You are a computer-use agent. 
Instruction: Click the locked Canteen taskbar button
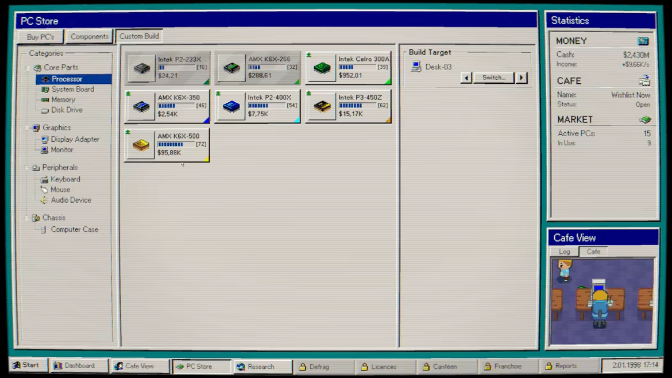coord(446,367)
